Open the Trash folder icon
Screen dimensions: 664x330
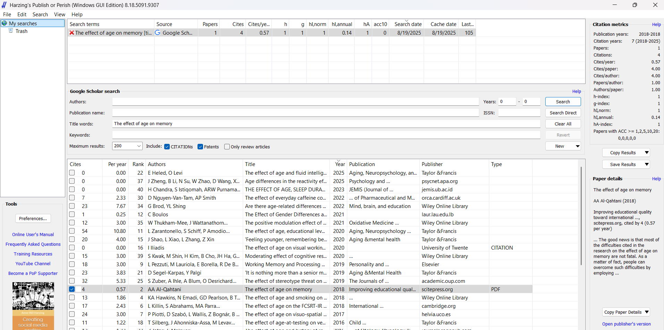[x=11, y=31]
